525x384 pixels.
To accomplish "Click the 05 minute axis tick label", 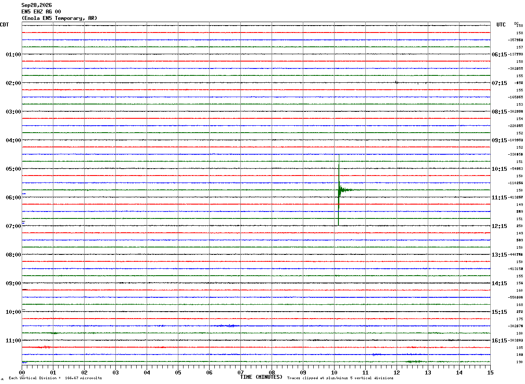I will 178,372.
